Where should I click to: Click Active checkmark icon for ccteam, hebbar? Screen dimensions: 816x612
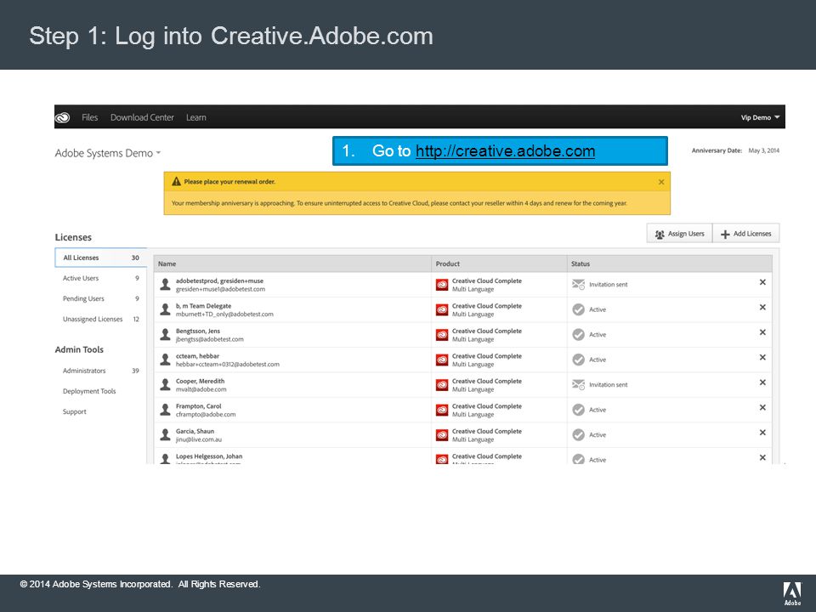pos(578,360)
